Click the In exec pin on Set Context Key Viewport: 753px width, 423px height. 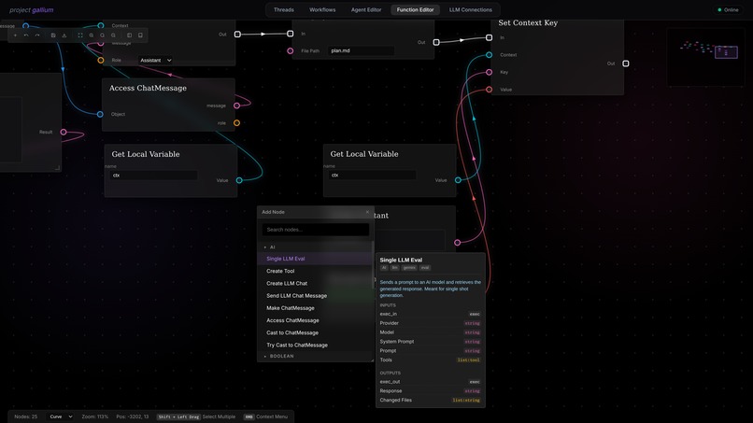point(489,37)
